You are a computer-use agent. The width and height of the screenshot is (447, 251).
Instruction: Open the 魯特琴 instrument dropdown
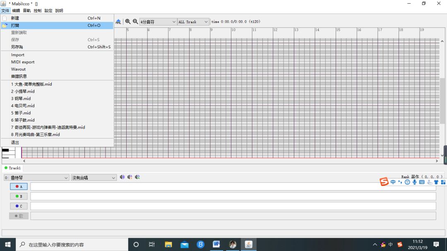pyautogui.click(x=36, y=177)
